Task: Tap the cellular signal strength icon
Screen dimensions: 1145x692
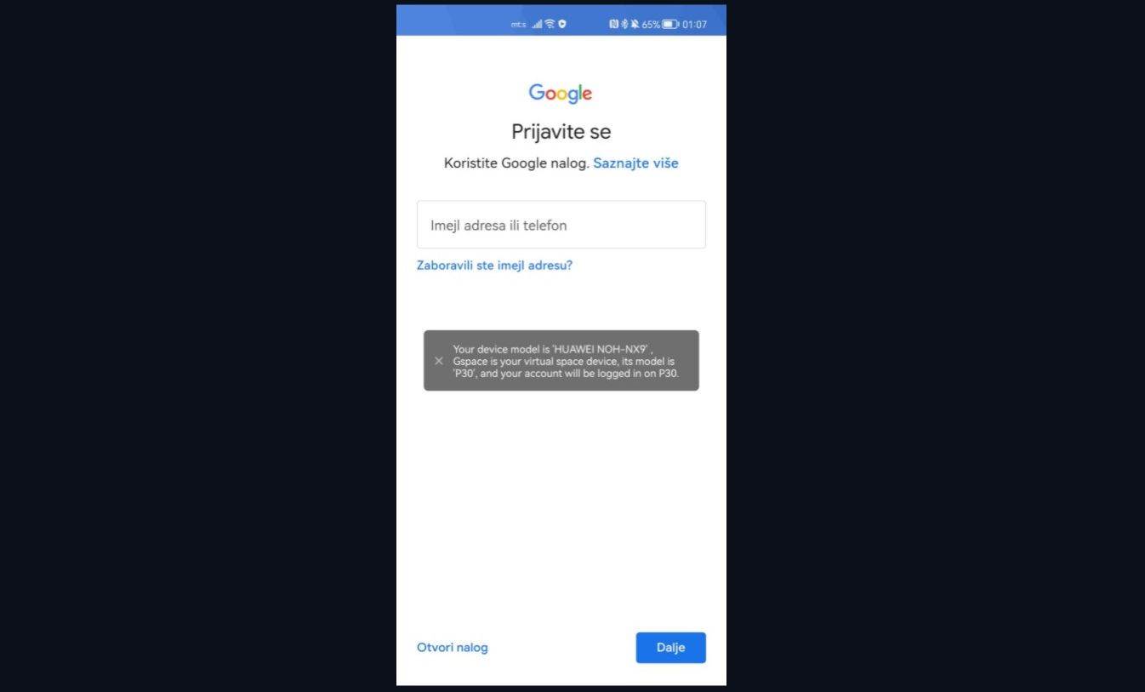Action: point(537,24)
